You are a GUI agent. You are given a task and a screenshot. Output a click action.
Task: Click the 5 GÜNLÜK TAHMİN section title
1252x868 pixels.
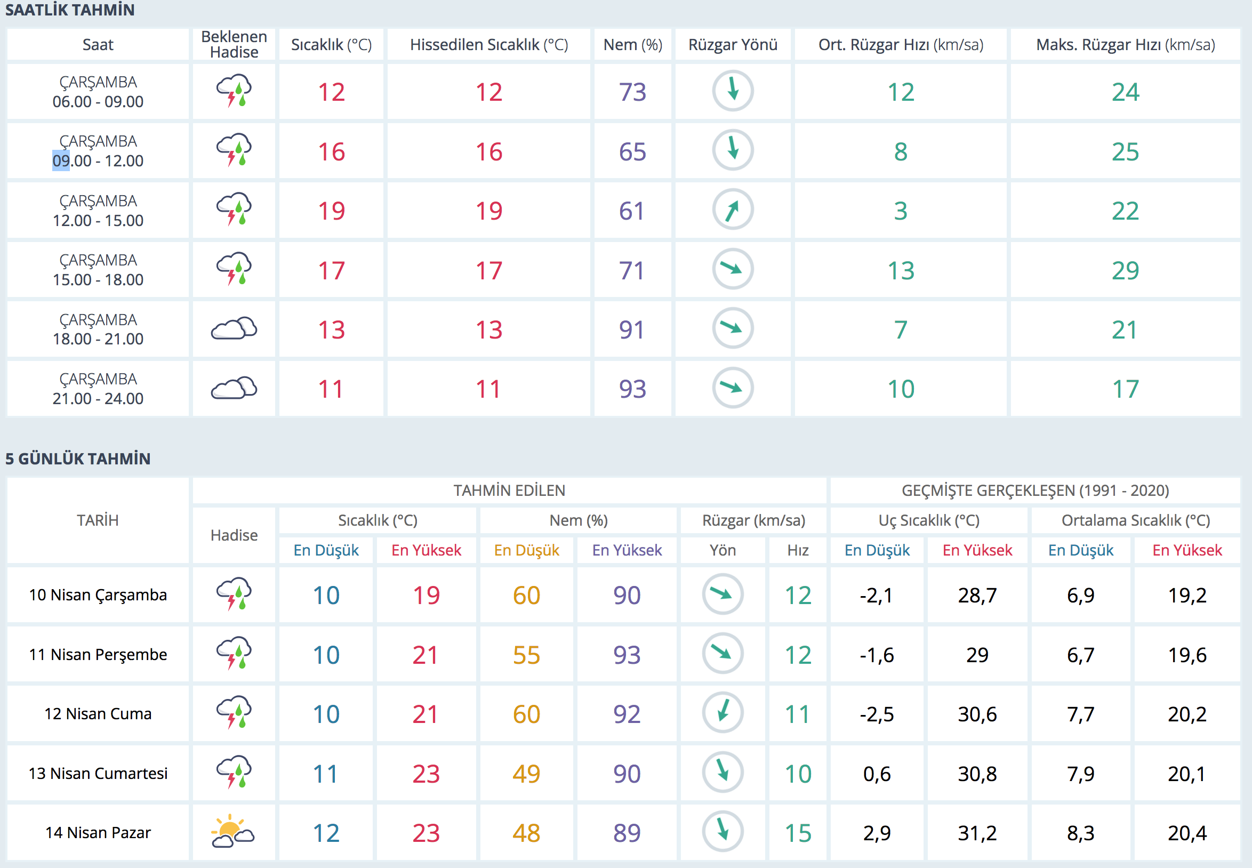click(78, 459)
